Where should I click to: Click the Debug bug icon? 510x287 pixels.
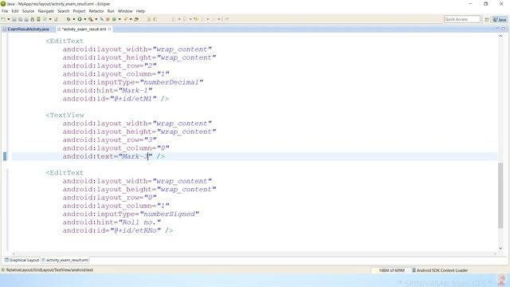pos(69,19)
